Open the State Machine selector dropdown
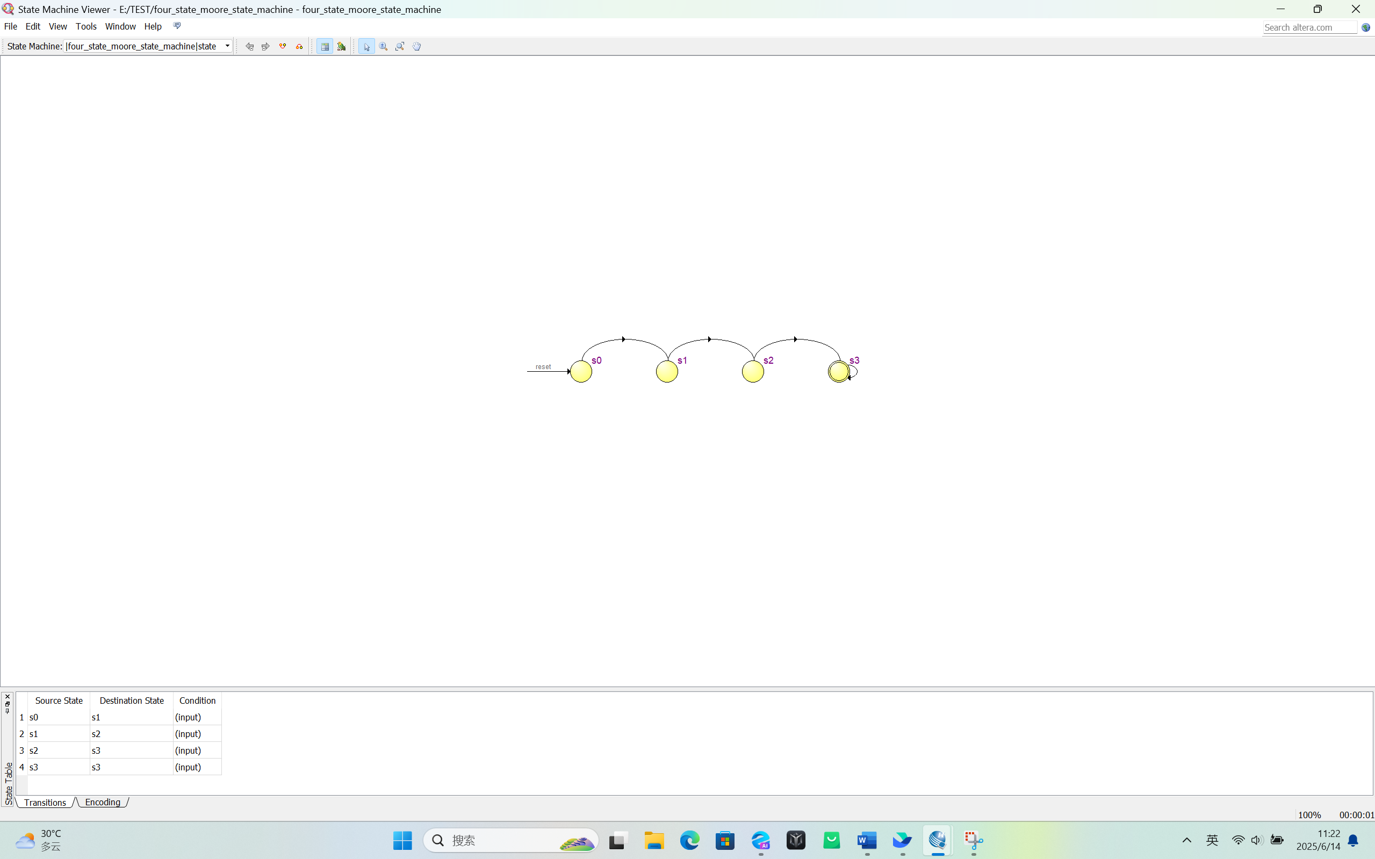Screen dimensions: 1375x859 (x=227, y=46)
